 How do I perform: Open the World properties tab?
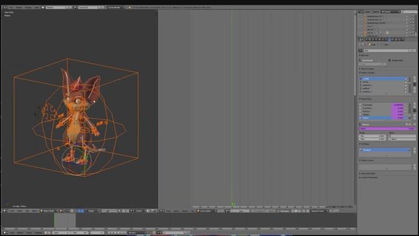click(376, 39)
